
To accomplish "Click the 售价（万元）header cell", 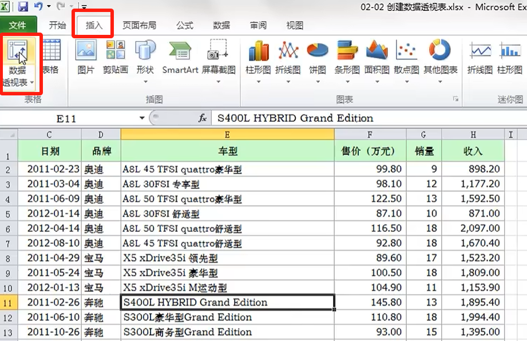I will pos(370,151).
